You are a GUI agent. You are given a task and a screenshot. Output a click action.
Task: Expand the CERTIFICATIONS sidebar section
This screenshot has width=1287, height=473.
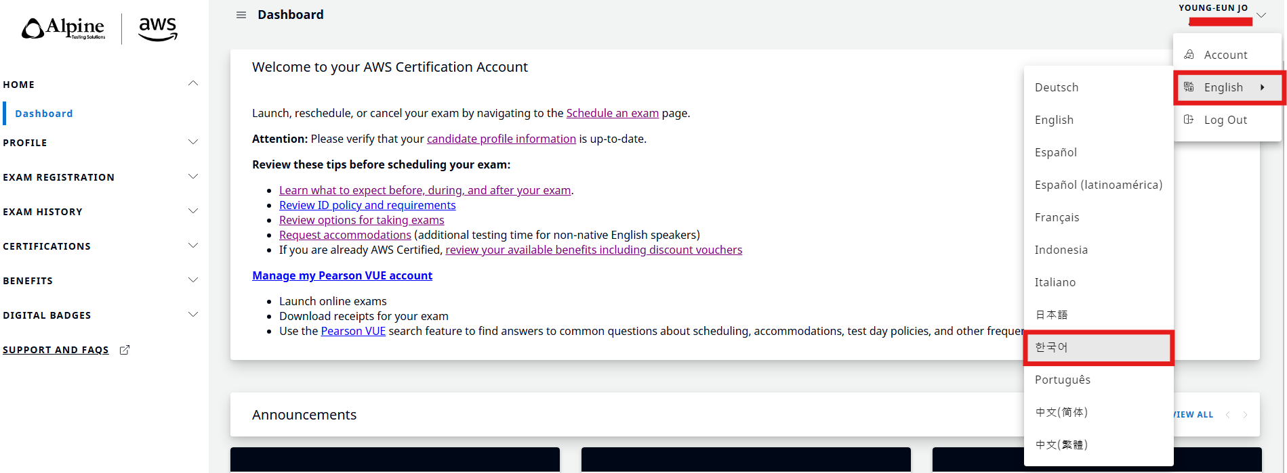[193, 246]
